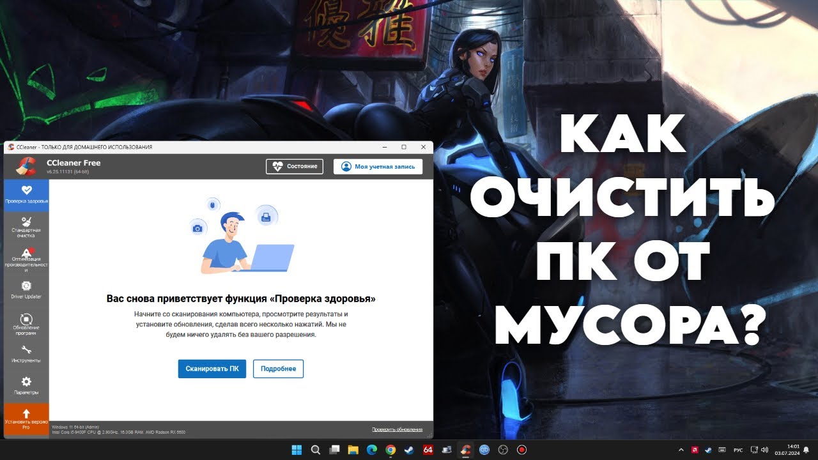Open AIDA64 icon on taskbar
The height and width of the screenshot is (460, 818).
pos(428,450)
